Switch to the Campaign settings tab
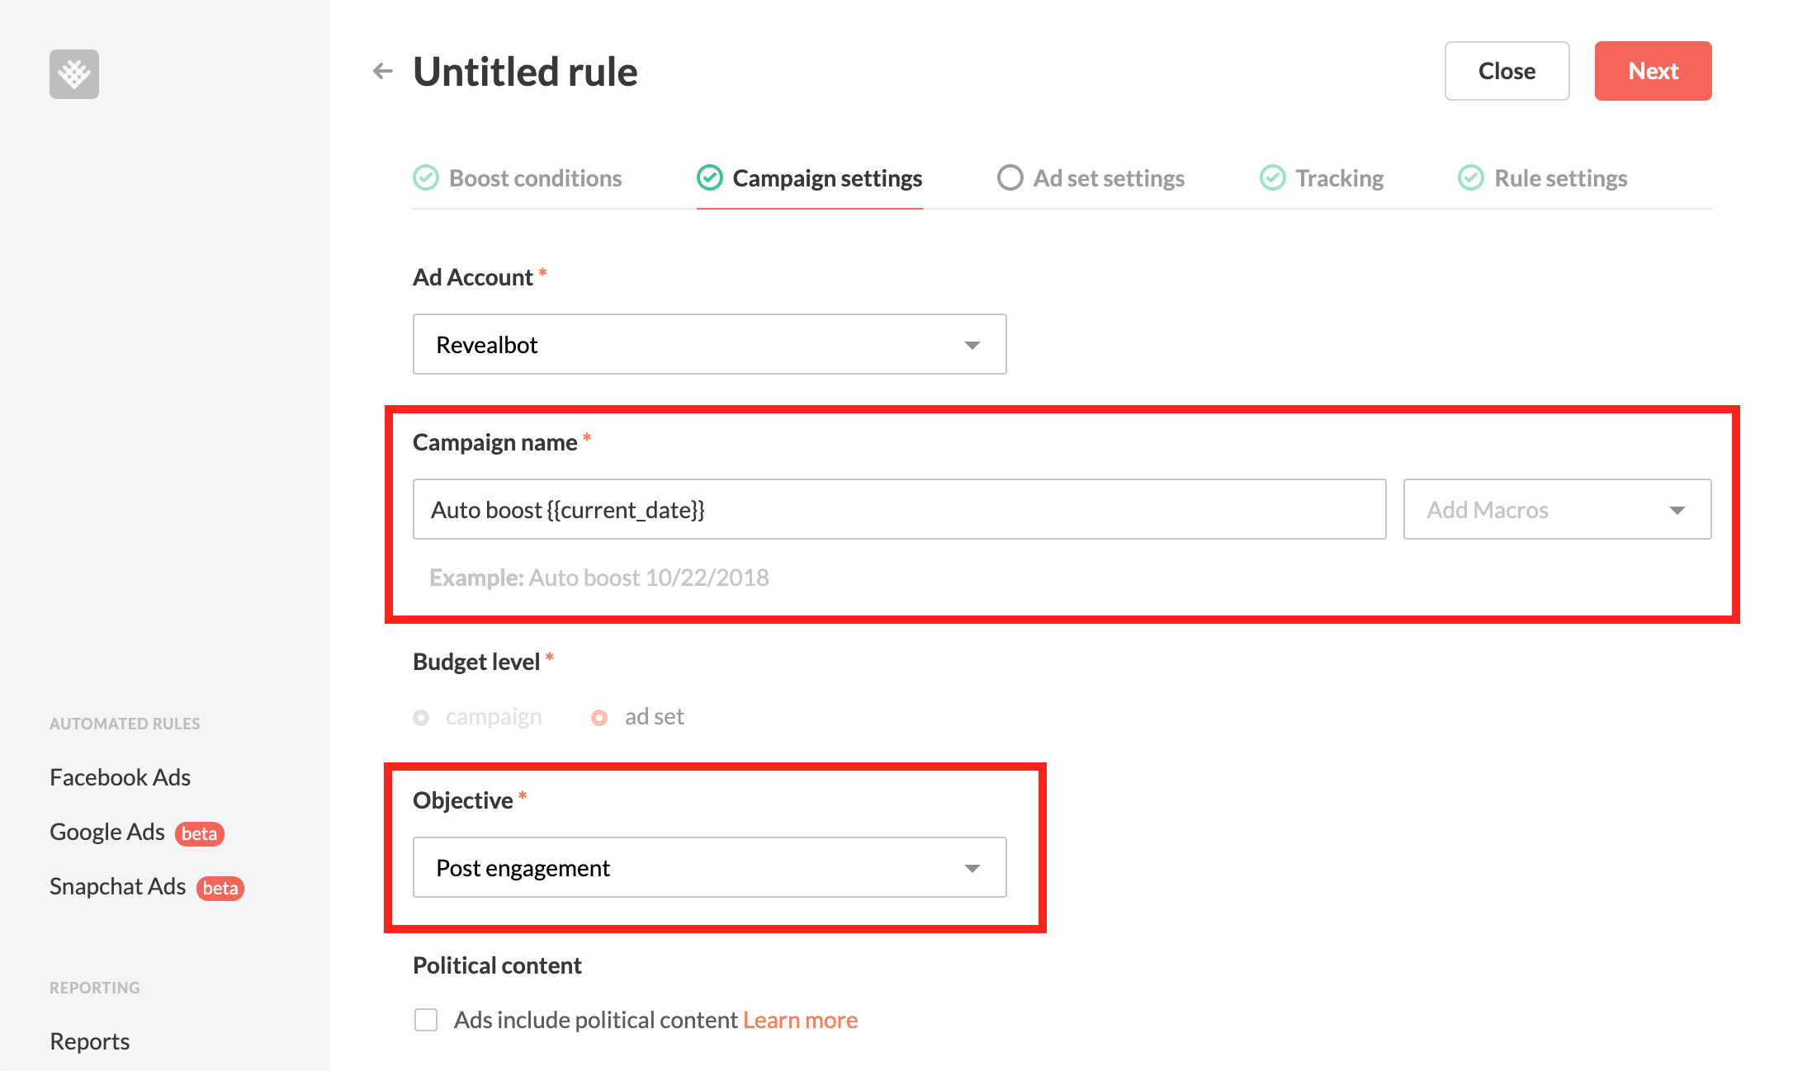 click(x=810, y=178)
